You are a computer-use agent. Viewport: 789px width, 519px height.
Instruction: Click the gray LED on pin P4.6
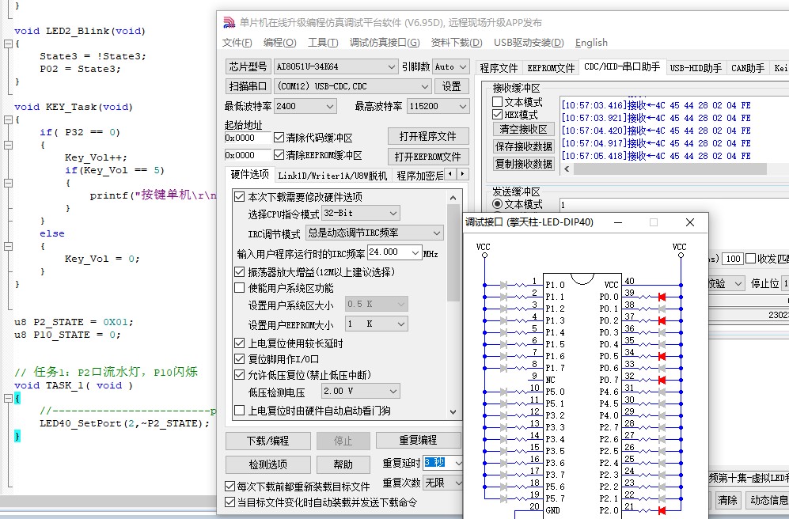tap(662, 392)
